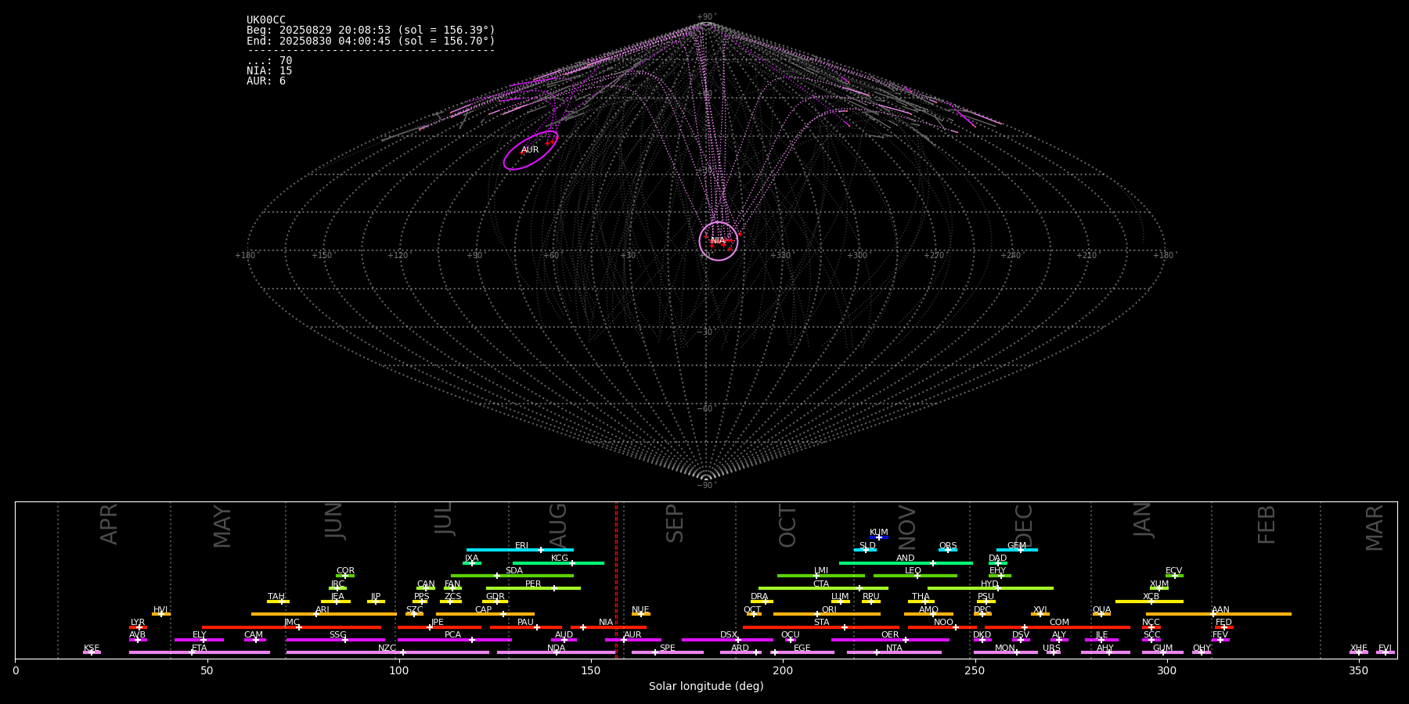Click the ECV shower label on the timeline
1409x704 pixels.
[x=1174, y=571]
